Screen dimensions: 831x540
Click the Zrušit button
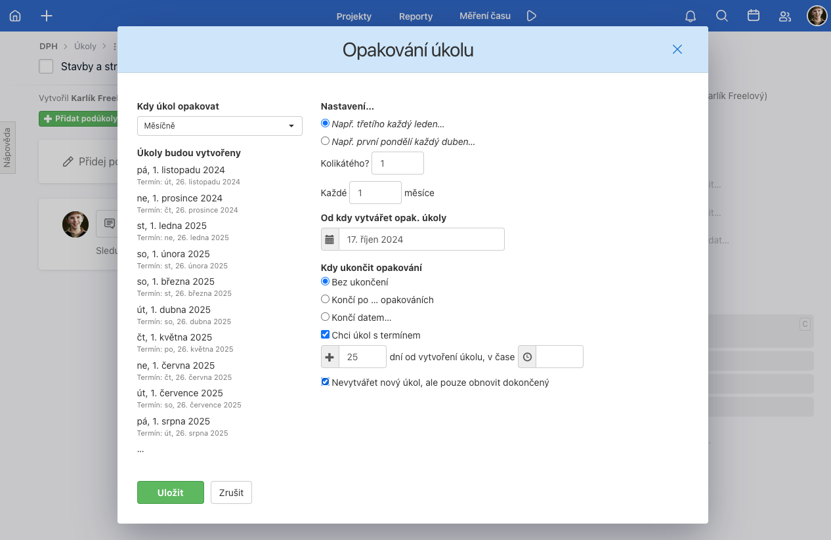[x=231, y=493]
